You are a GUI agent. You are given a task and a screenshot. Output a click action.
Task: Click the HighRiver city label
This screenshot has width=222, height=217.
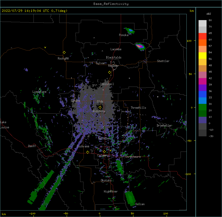(111, 191)
